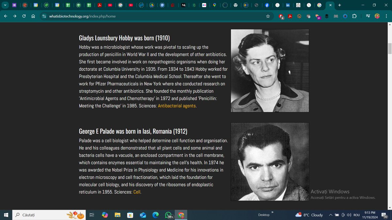Switch to the Google Drive tab
The height and width of the screenshot is (220, 392).
tap(152, 5)
